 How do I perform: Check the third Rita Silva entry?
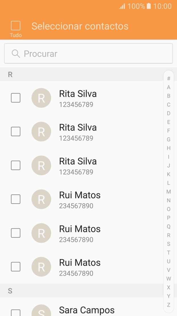point(16,165)
